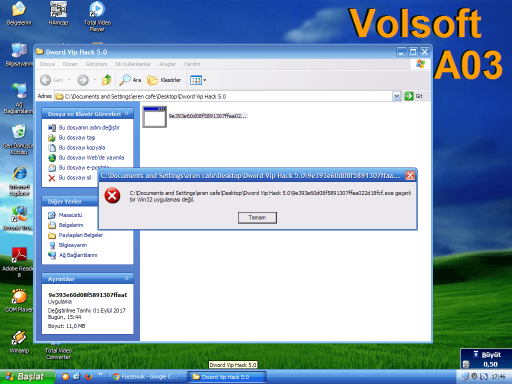Viewport: 512px width, 384px height.
Task: Open the Geri history dropdown arrow
Action: click(x=69, y=80)
